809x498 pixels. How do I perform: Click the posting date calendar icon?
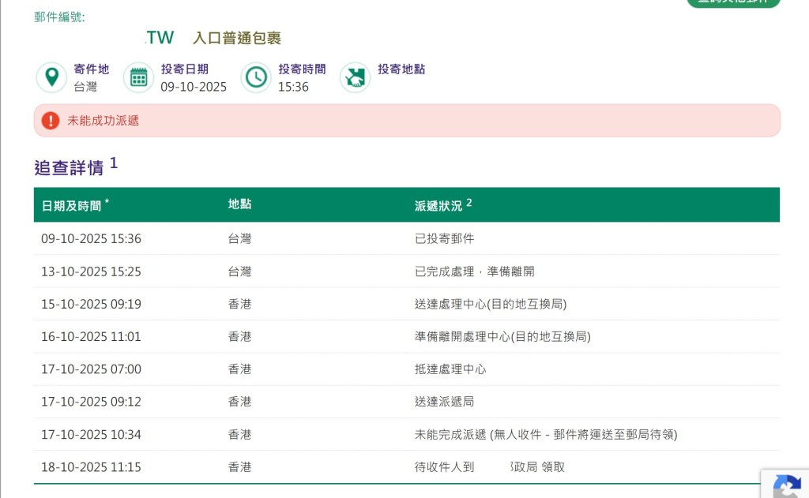coord(139,77)
